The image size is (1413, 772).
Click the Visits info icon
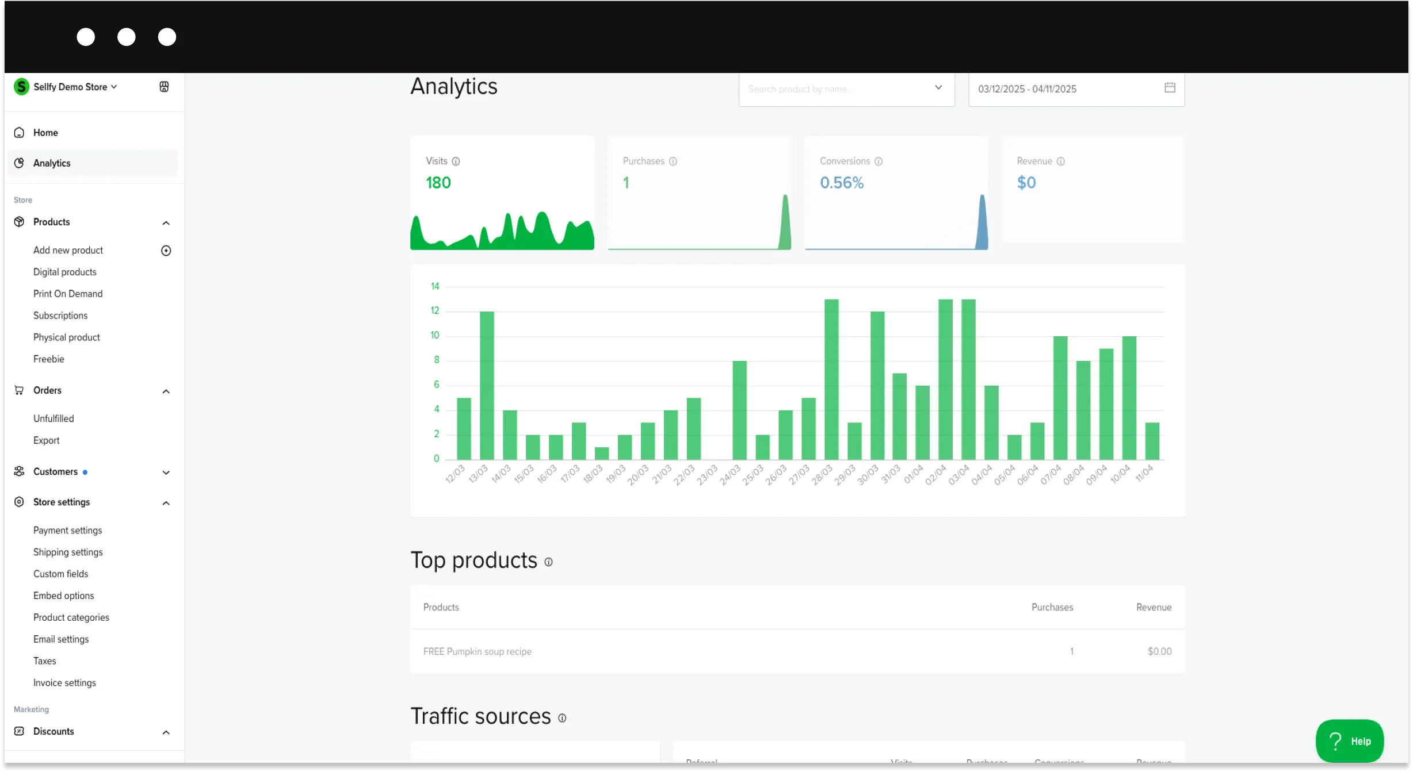[456, 162]
